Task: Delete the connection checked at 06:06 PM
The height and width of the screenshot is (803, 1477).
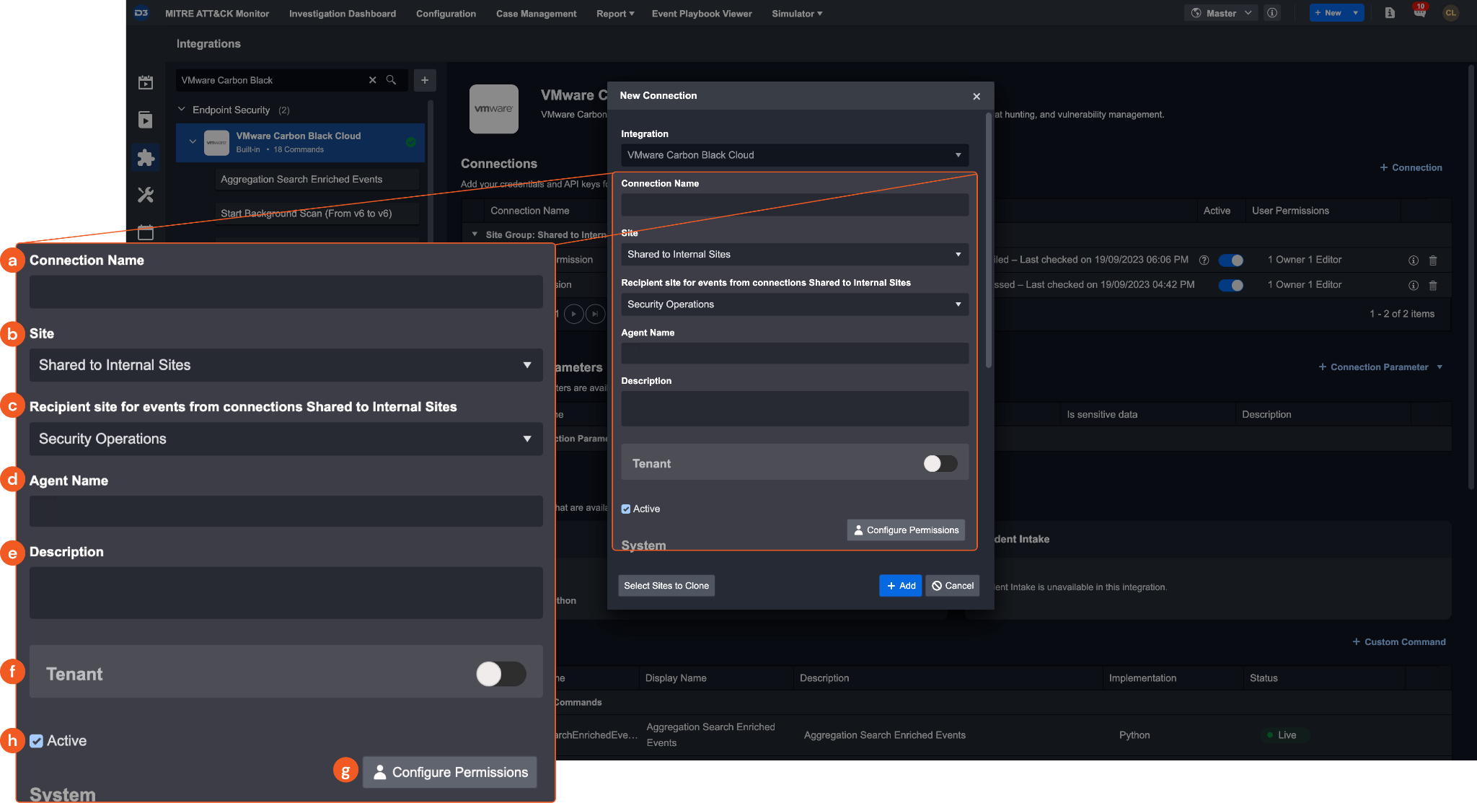Action: tap(1433, 260)
